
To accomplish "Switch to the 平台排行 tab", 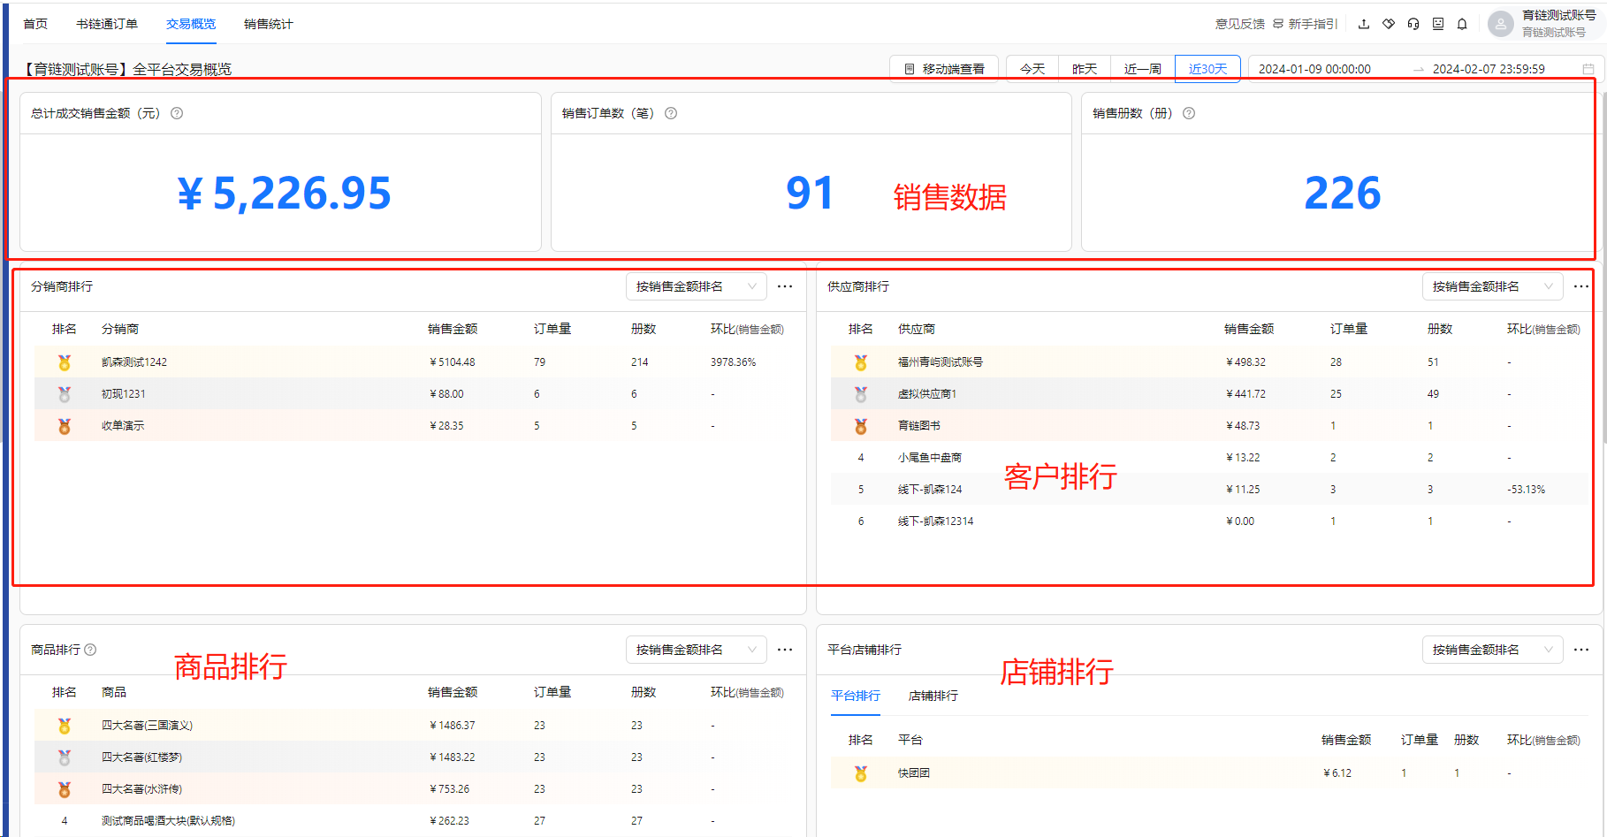I will [x=856, y=696].
